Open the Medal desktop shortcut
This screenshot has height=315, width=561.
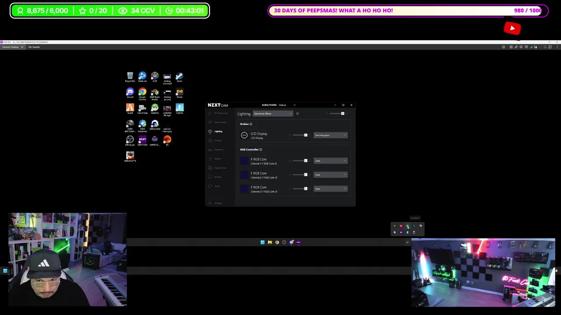click(179, 93)
